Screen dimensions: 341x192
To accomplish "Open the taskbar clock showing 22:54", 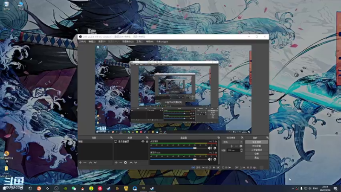I will [325, 188].
